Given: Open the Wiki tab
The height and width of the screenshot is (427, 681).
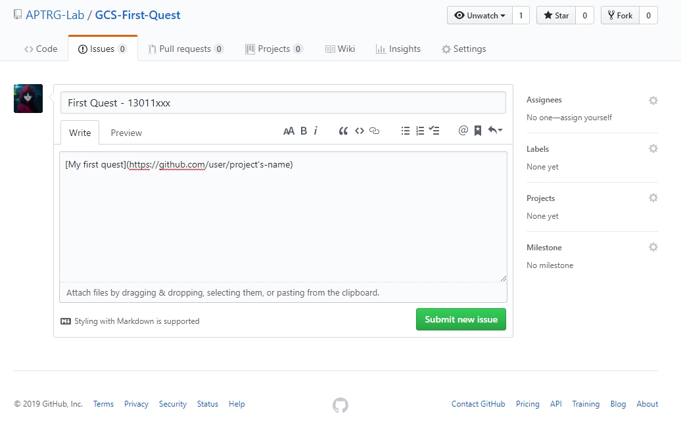Looking at the screenshot, I should tap(340, 49).
